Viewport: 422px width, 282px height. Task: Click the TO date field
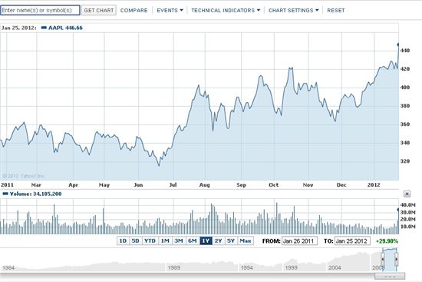click(352, 241)
